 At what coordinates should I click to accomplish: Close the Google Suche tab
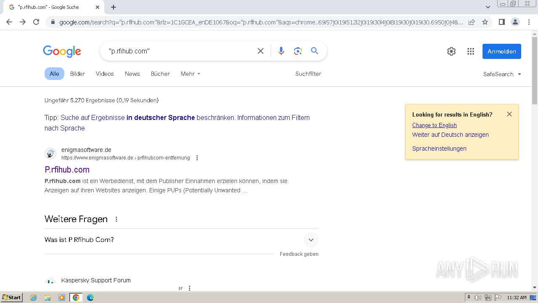98,7
